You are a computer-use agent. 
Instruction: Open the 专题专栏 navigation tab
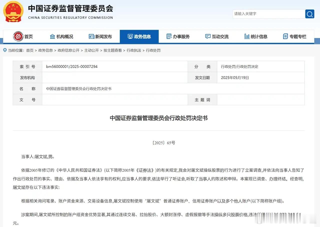pos(294,36)
